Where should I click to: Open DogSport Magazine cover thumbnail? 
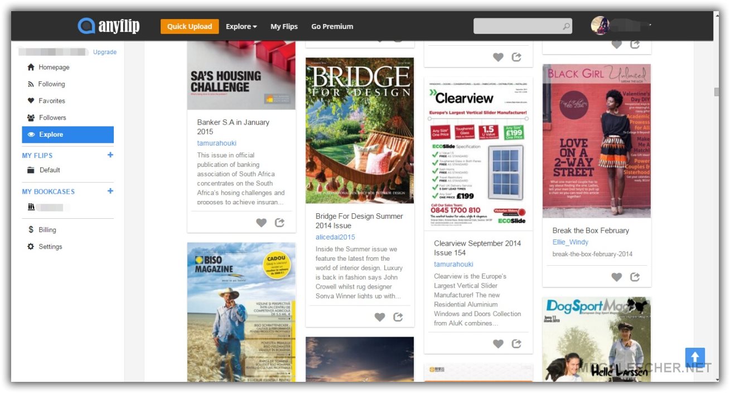[x=597, y=339]
